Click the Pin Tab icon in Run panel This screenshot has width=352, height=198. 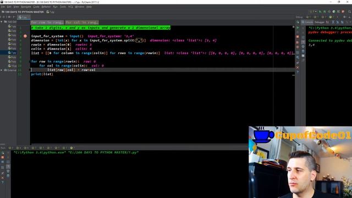3,173
